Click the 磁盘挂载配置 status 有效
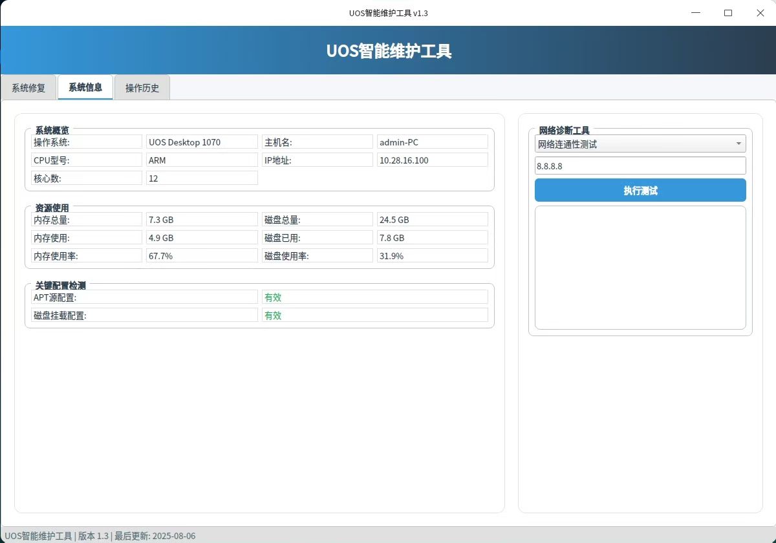Viewport: 776px width, 543px height. point(375,315)
